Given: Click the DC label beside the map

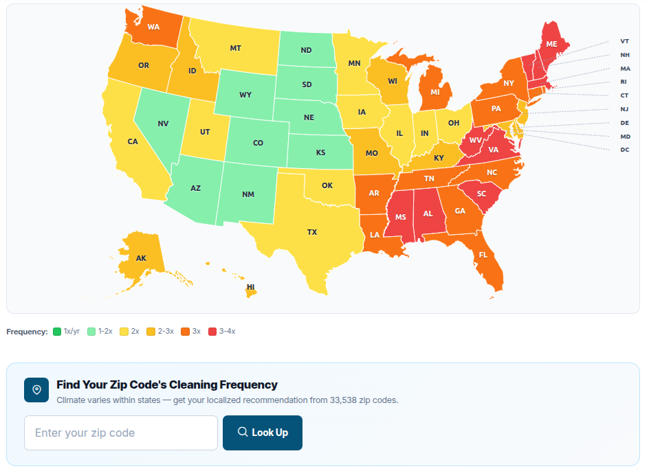Looking at the screenshot, I should (624, 150).
